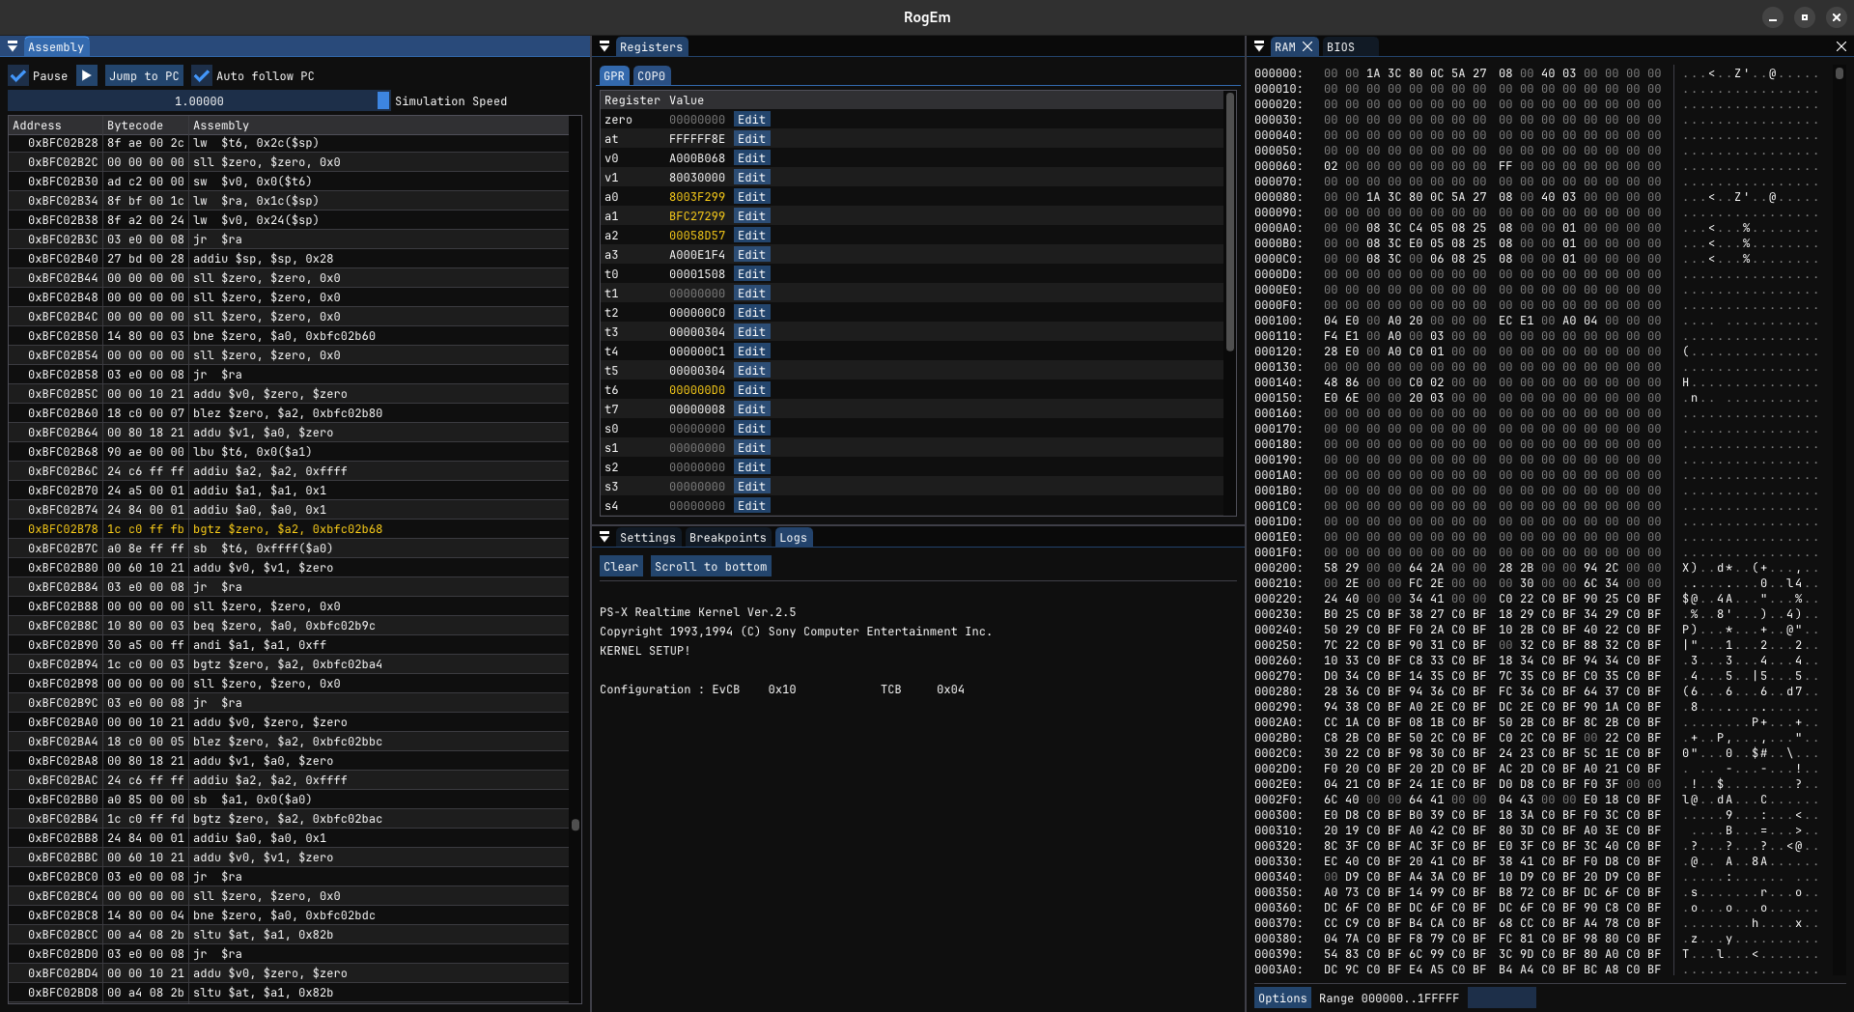Open the BIOS memory tab
The width and height of the screenshot is (1854, 1012).
point(1340,46)
